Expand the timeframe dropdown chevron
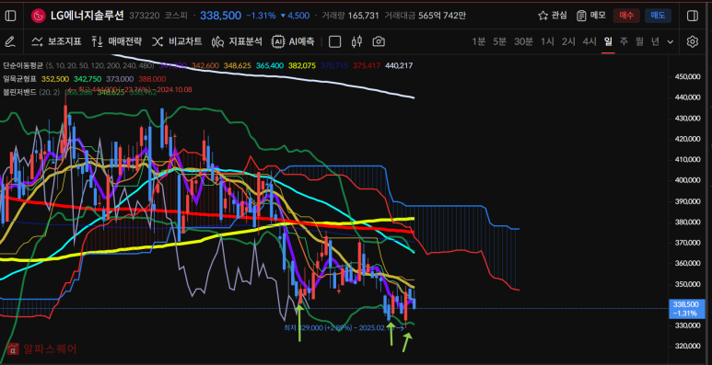712x365 pixels. [671, 42]
